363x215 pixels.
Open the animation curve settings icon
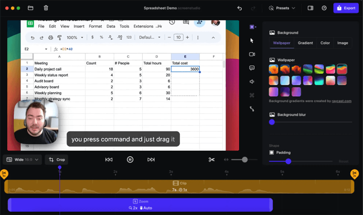point(252,109)
